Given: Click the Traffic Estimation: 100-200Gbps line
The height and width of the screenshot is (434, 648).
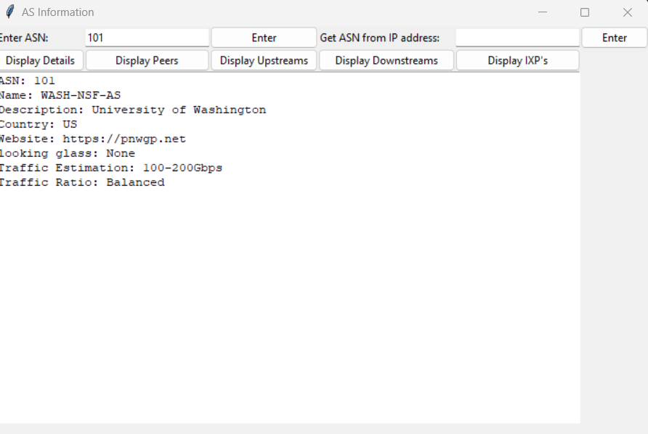Looking at the screenshot, I should (x=110, y=168).
